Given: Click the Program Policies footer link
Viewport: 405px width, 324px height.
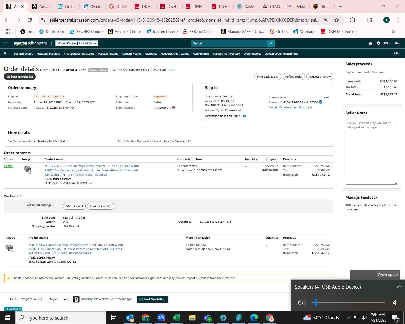Looking at the screenshot, I should pyautogui.click(x=32, y=299).
